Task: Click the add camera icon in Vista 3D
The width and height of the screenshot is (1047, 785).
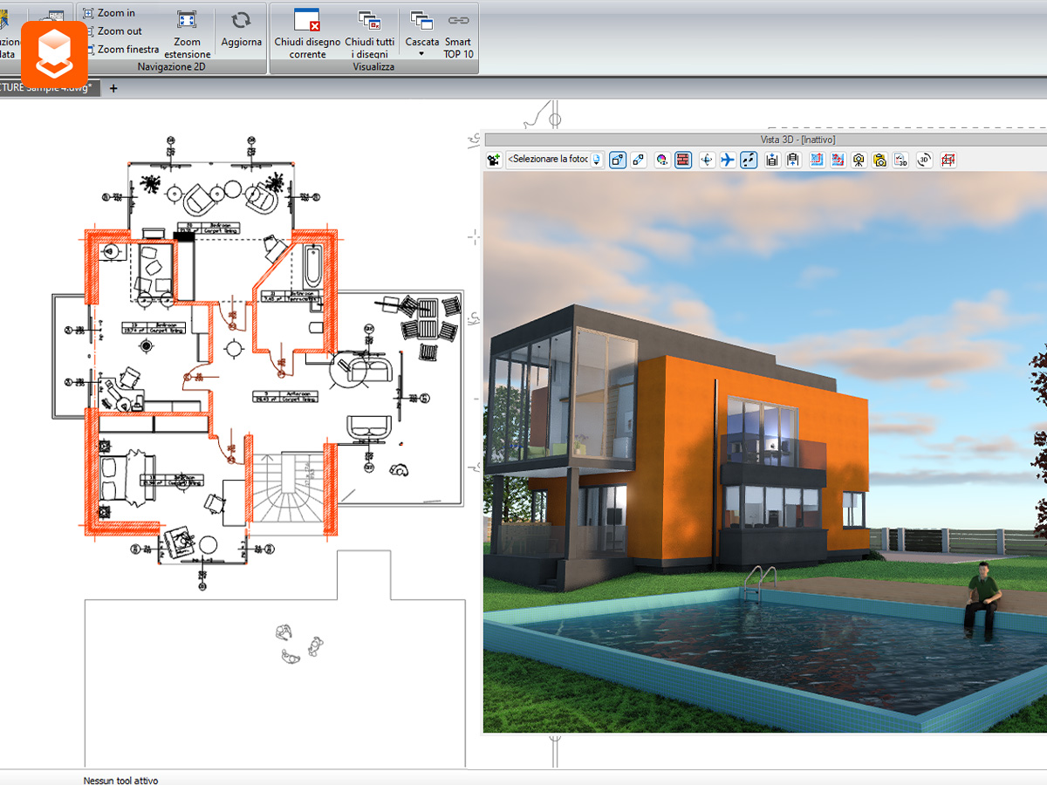Action: [x=494, y=160]
